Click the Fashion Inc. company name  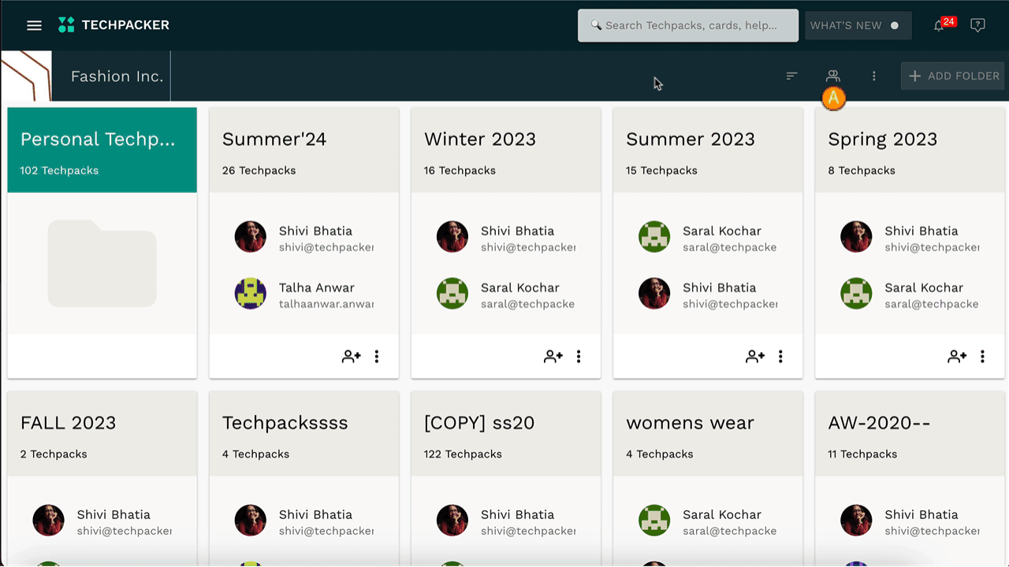tap(117, 76)
